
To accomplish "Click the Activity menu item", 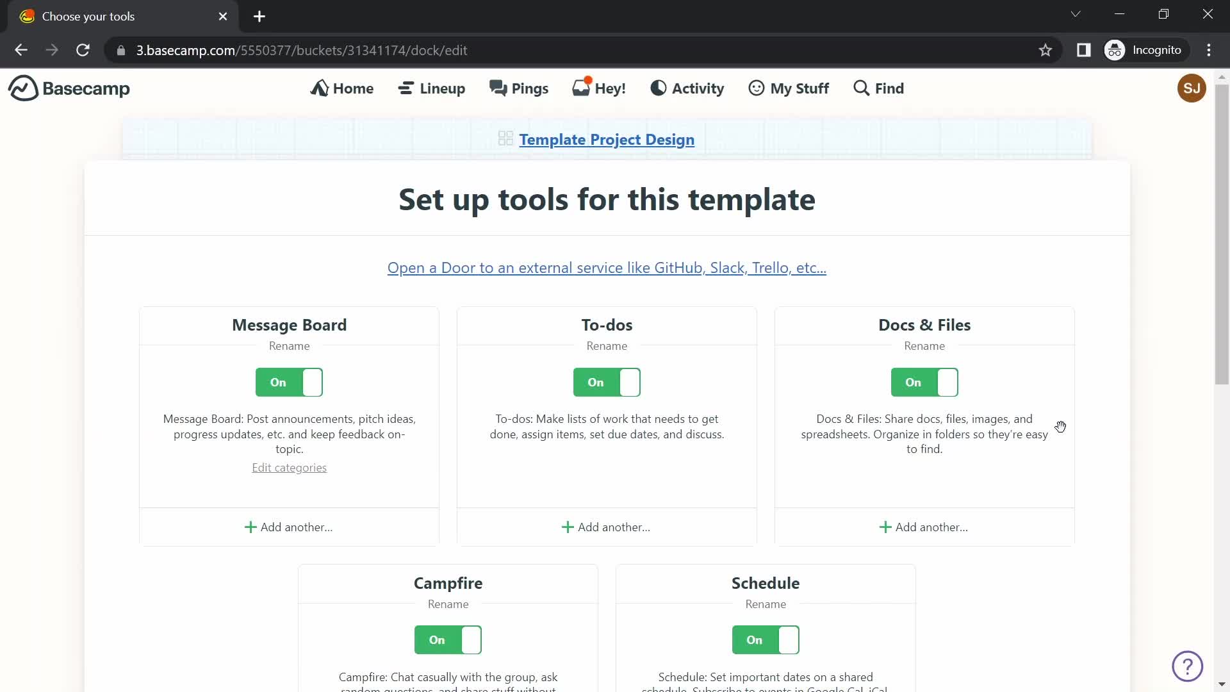I will tap(687, 88).
